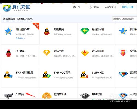The height and width of the screenshot is (109, 137).
Task: Click the 黄钻贵族 yellow diamond icon
Action: click(47, 53)
